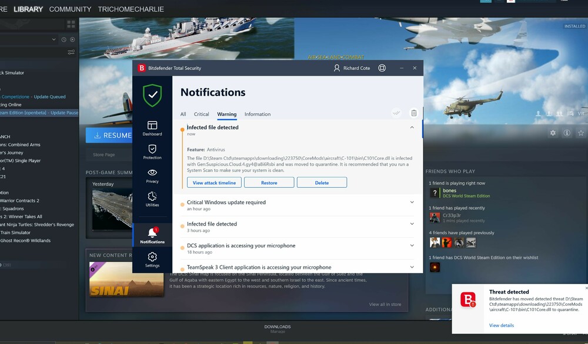Click the info icon on the game page
588x344 pixels.
567,133
